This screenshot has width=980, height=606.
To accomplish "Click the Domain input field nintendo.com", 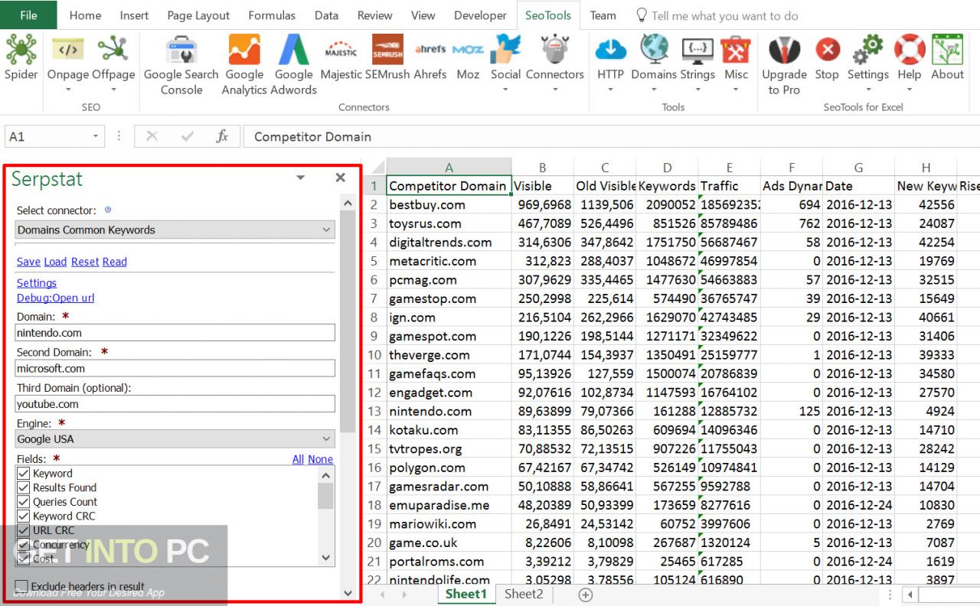I will point(175,333).
